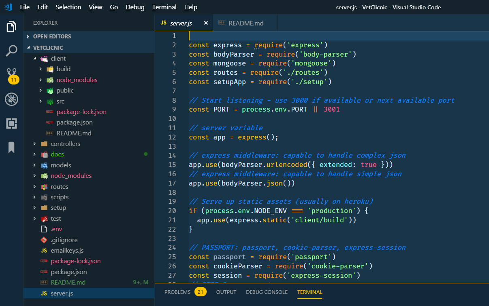Image resolution: width=489 pixels, height=306 pixels.
Task: Open Source Control view with 11 changes
Action: click(x=11, y=75)
